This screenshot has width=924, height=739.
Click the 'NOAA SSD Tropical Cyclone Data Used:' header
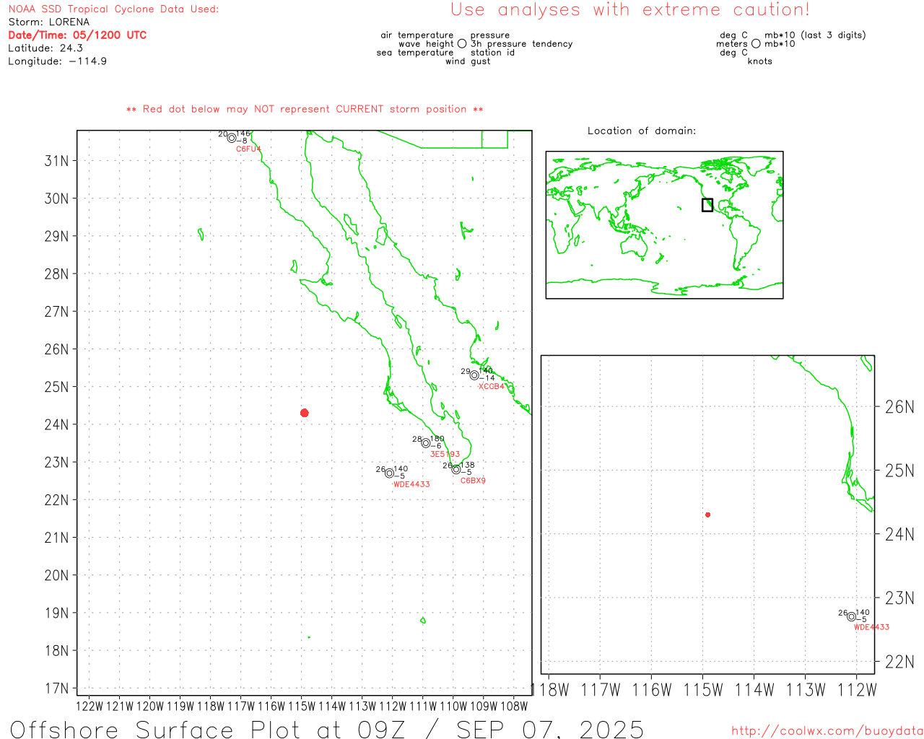pos(113,9)
